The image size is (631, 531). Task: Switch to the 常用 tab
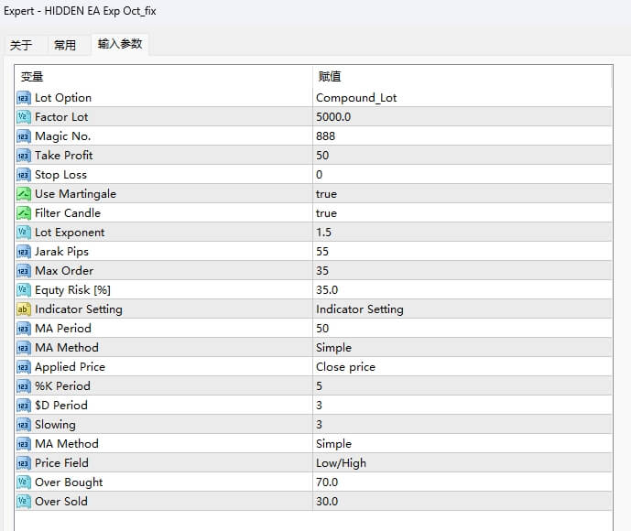pyautogui.click(x=65, y=45)
